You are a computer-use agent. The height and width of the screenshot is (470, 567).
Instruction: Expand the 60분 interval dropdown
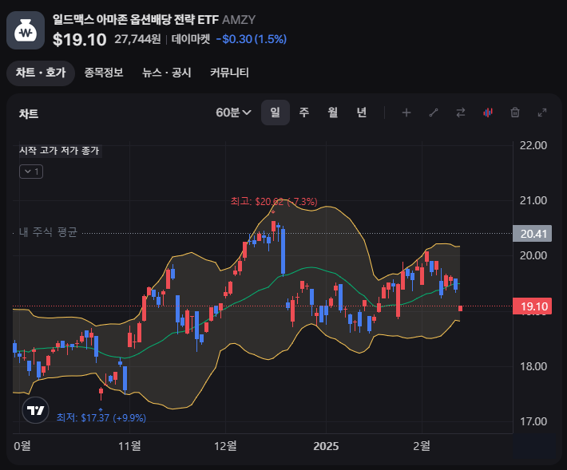(x=233, y=113)
